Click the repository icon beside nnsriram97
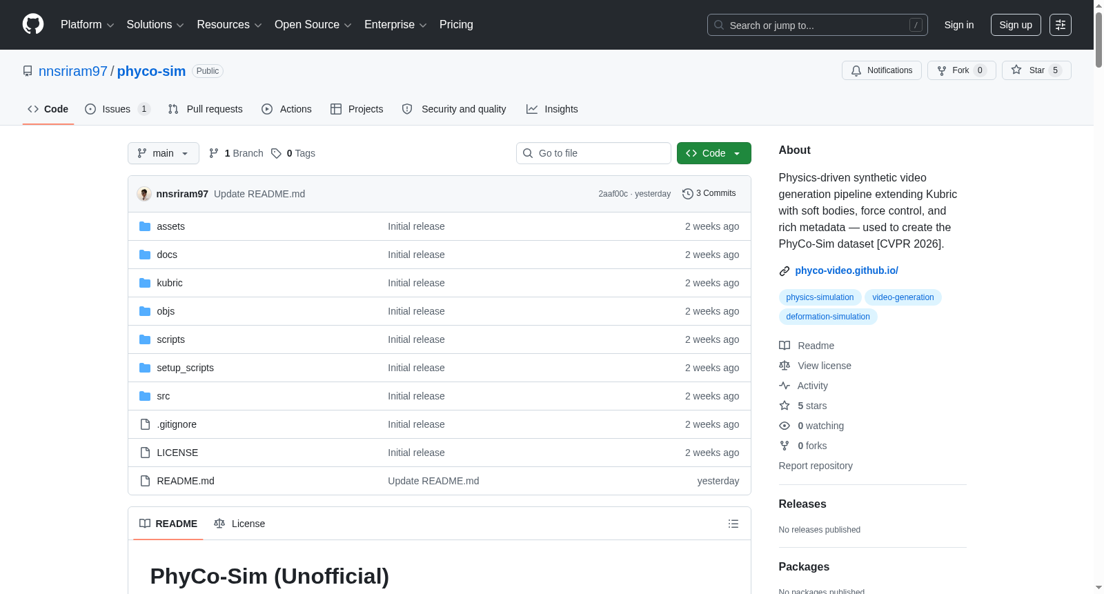Image resolution: width=1104 pixels, height=594 pixels. click(28, 71)
